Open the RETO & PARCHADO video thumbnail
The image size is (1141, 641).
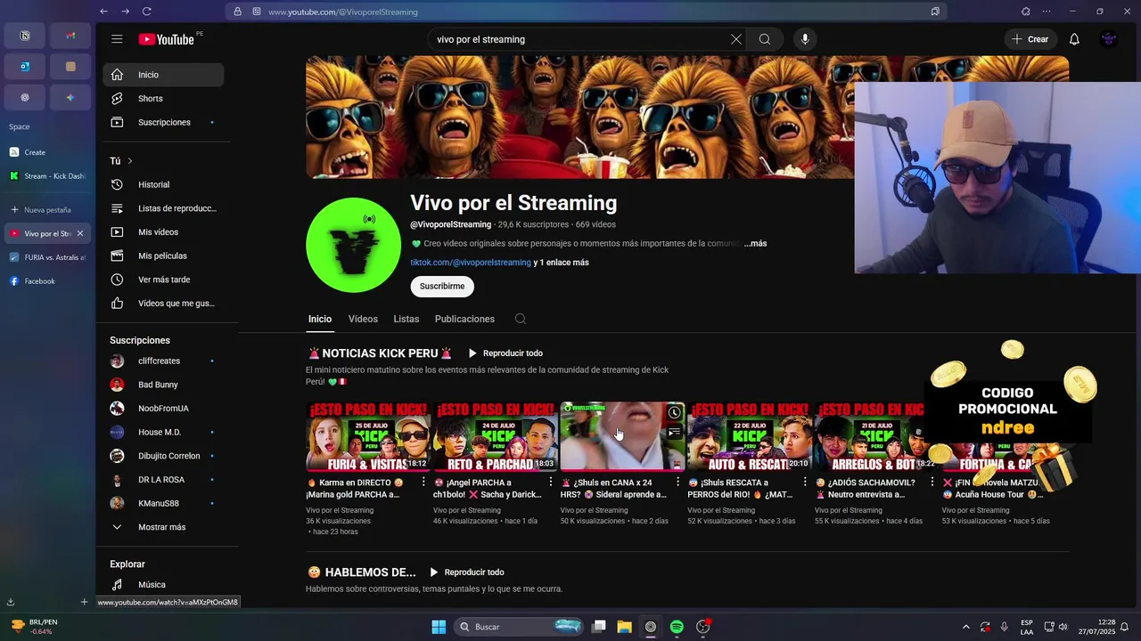(x=496, y=436)
